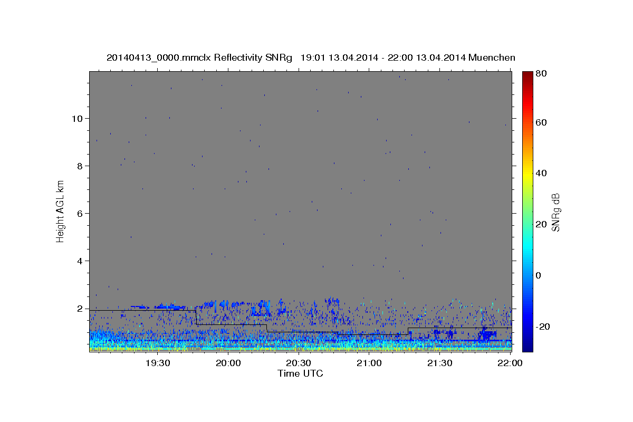Click the 'Time UTC' x-axis label
This screenshot has width=633, height=422.
coord(300,373)
